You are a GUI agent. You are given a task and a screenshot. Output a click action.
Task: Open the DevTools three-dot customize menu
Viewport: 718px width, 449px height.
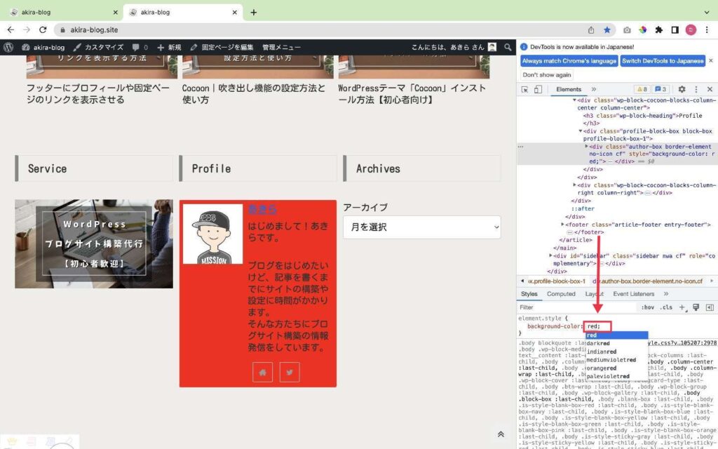tap(696, 89)
